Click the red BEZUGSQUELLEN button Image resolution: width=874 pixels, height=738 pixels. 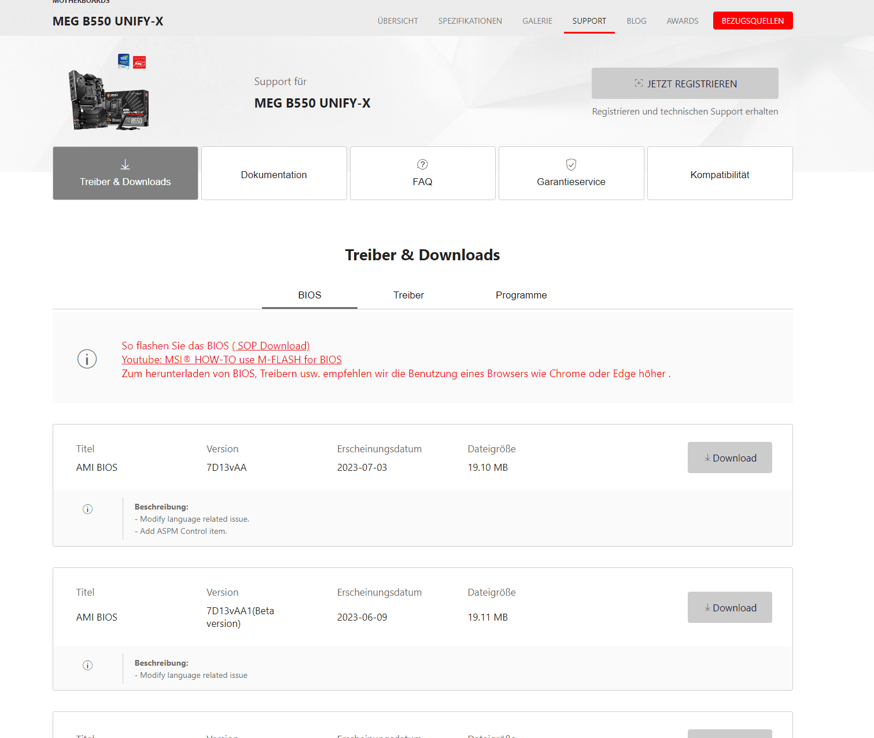[753, 21]
